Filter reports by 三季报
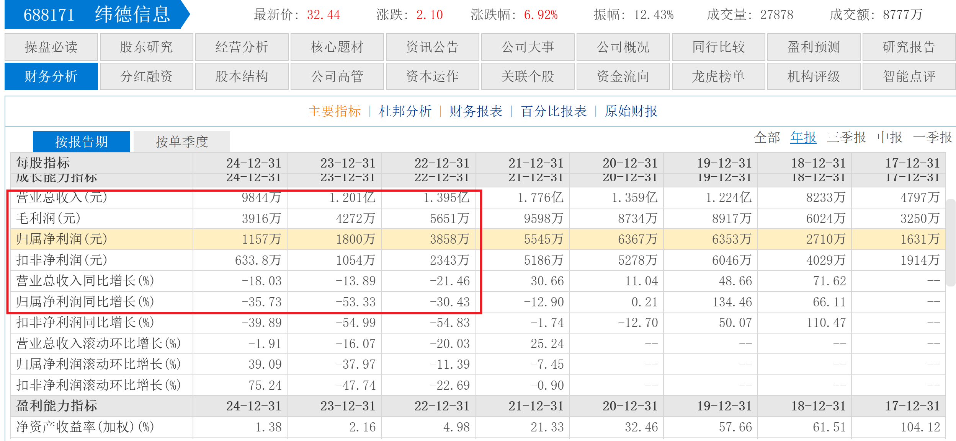 click(846, 137)
